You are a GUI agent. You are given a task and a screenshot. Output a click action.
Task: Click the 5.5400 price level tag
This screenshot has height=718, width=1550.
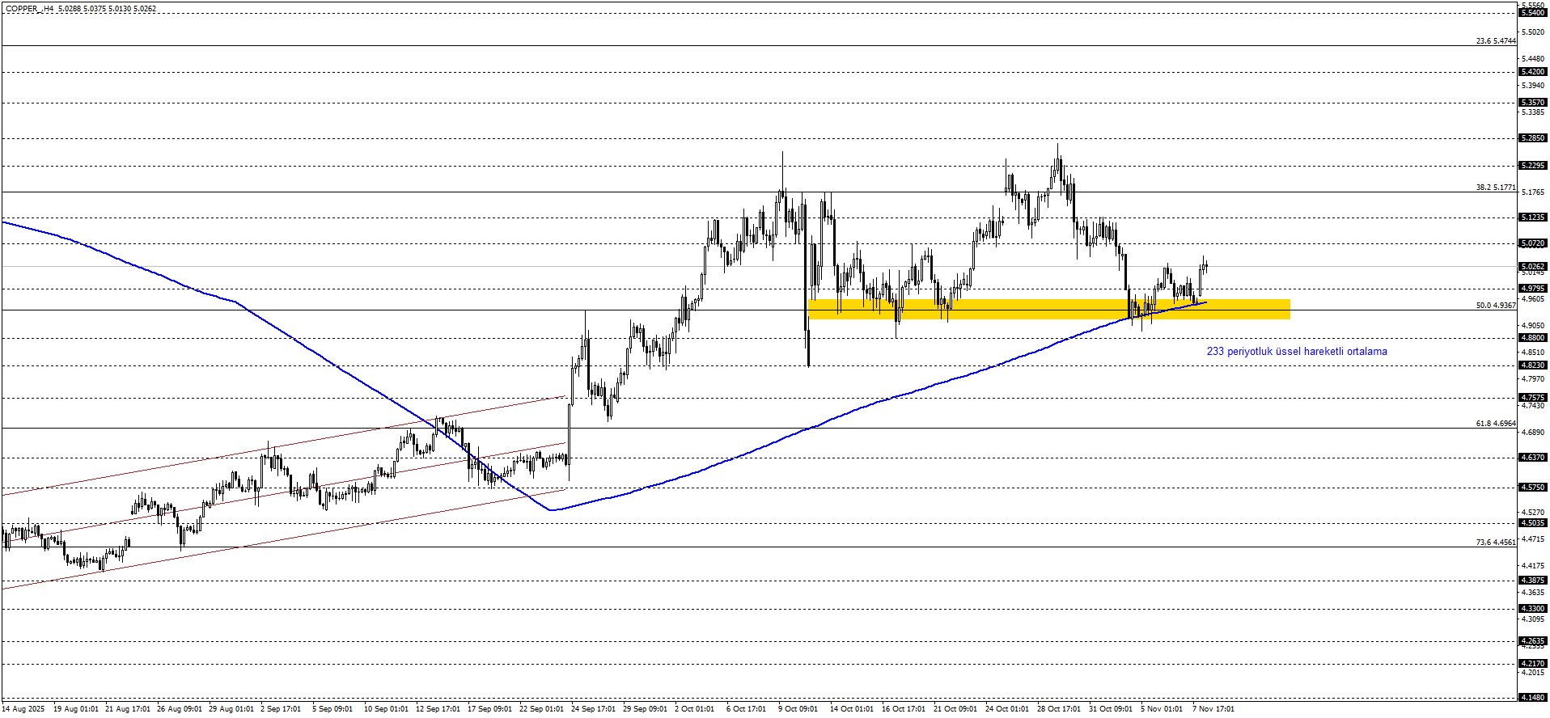1533,13
